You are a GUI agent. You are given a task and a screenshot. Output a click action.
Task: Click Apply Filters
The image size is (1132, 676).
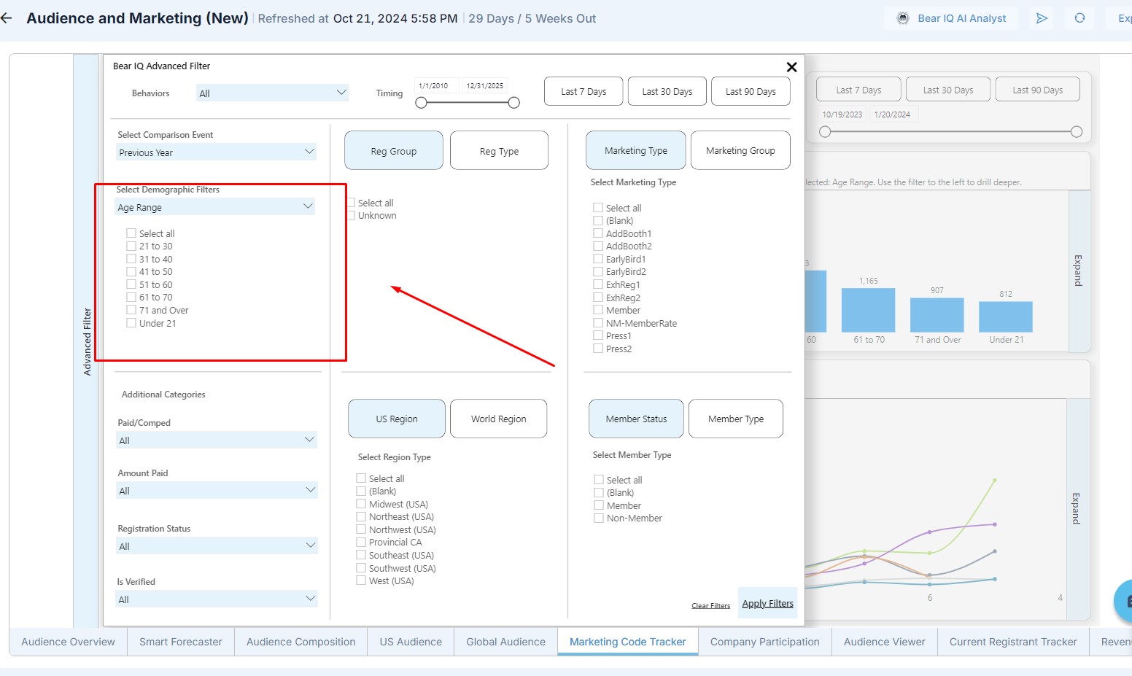click(768, 603)
